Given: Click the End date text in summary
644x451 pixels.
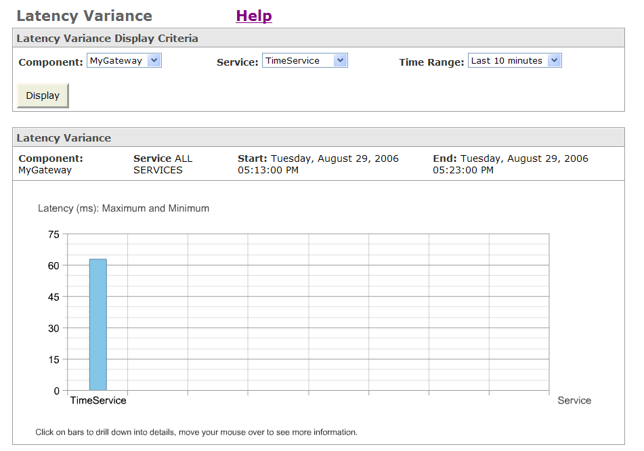Looking at the screenshot, I should coord(511,165).
